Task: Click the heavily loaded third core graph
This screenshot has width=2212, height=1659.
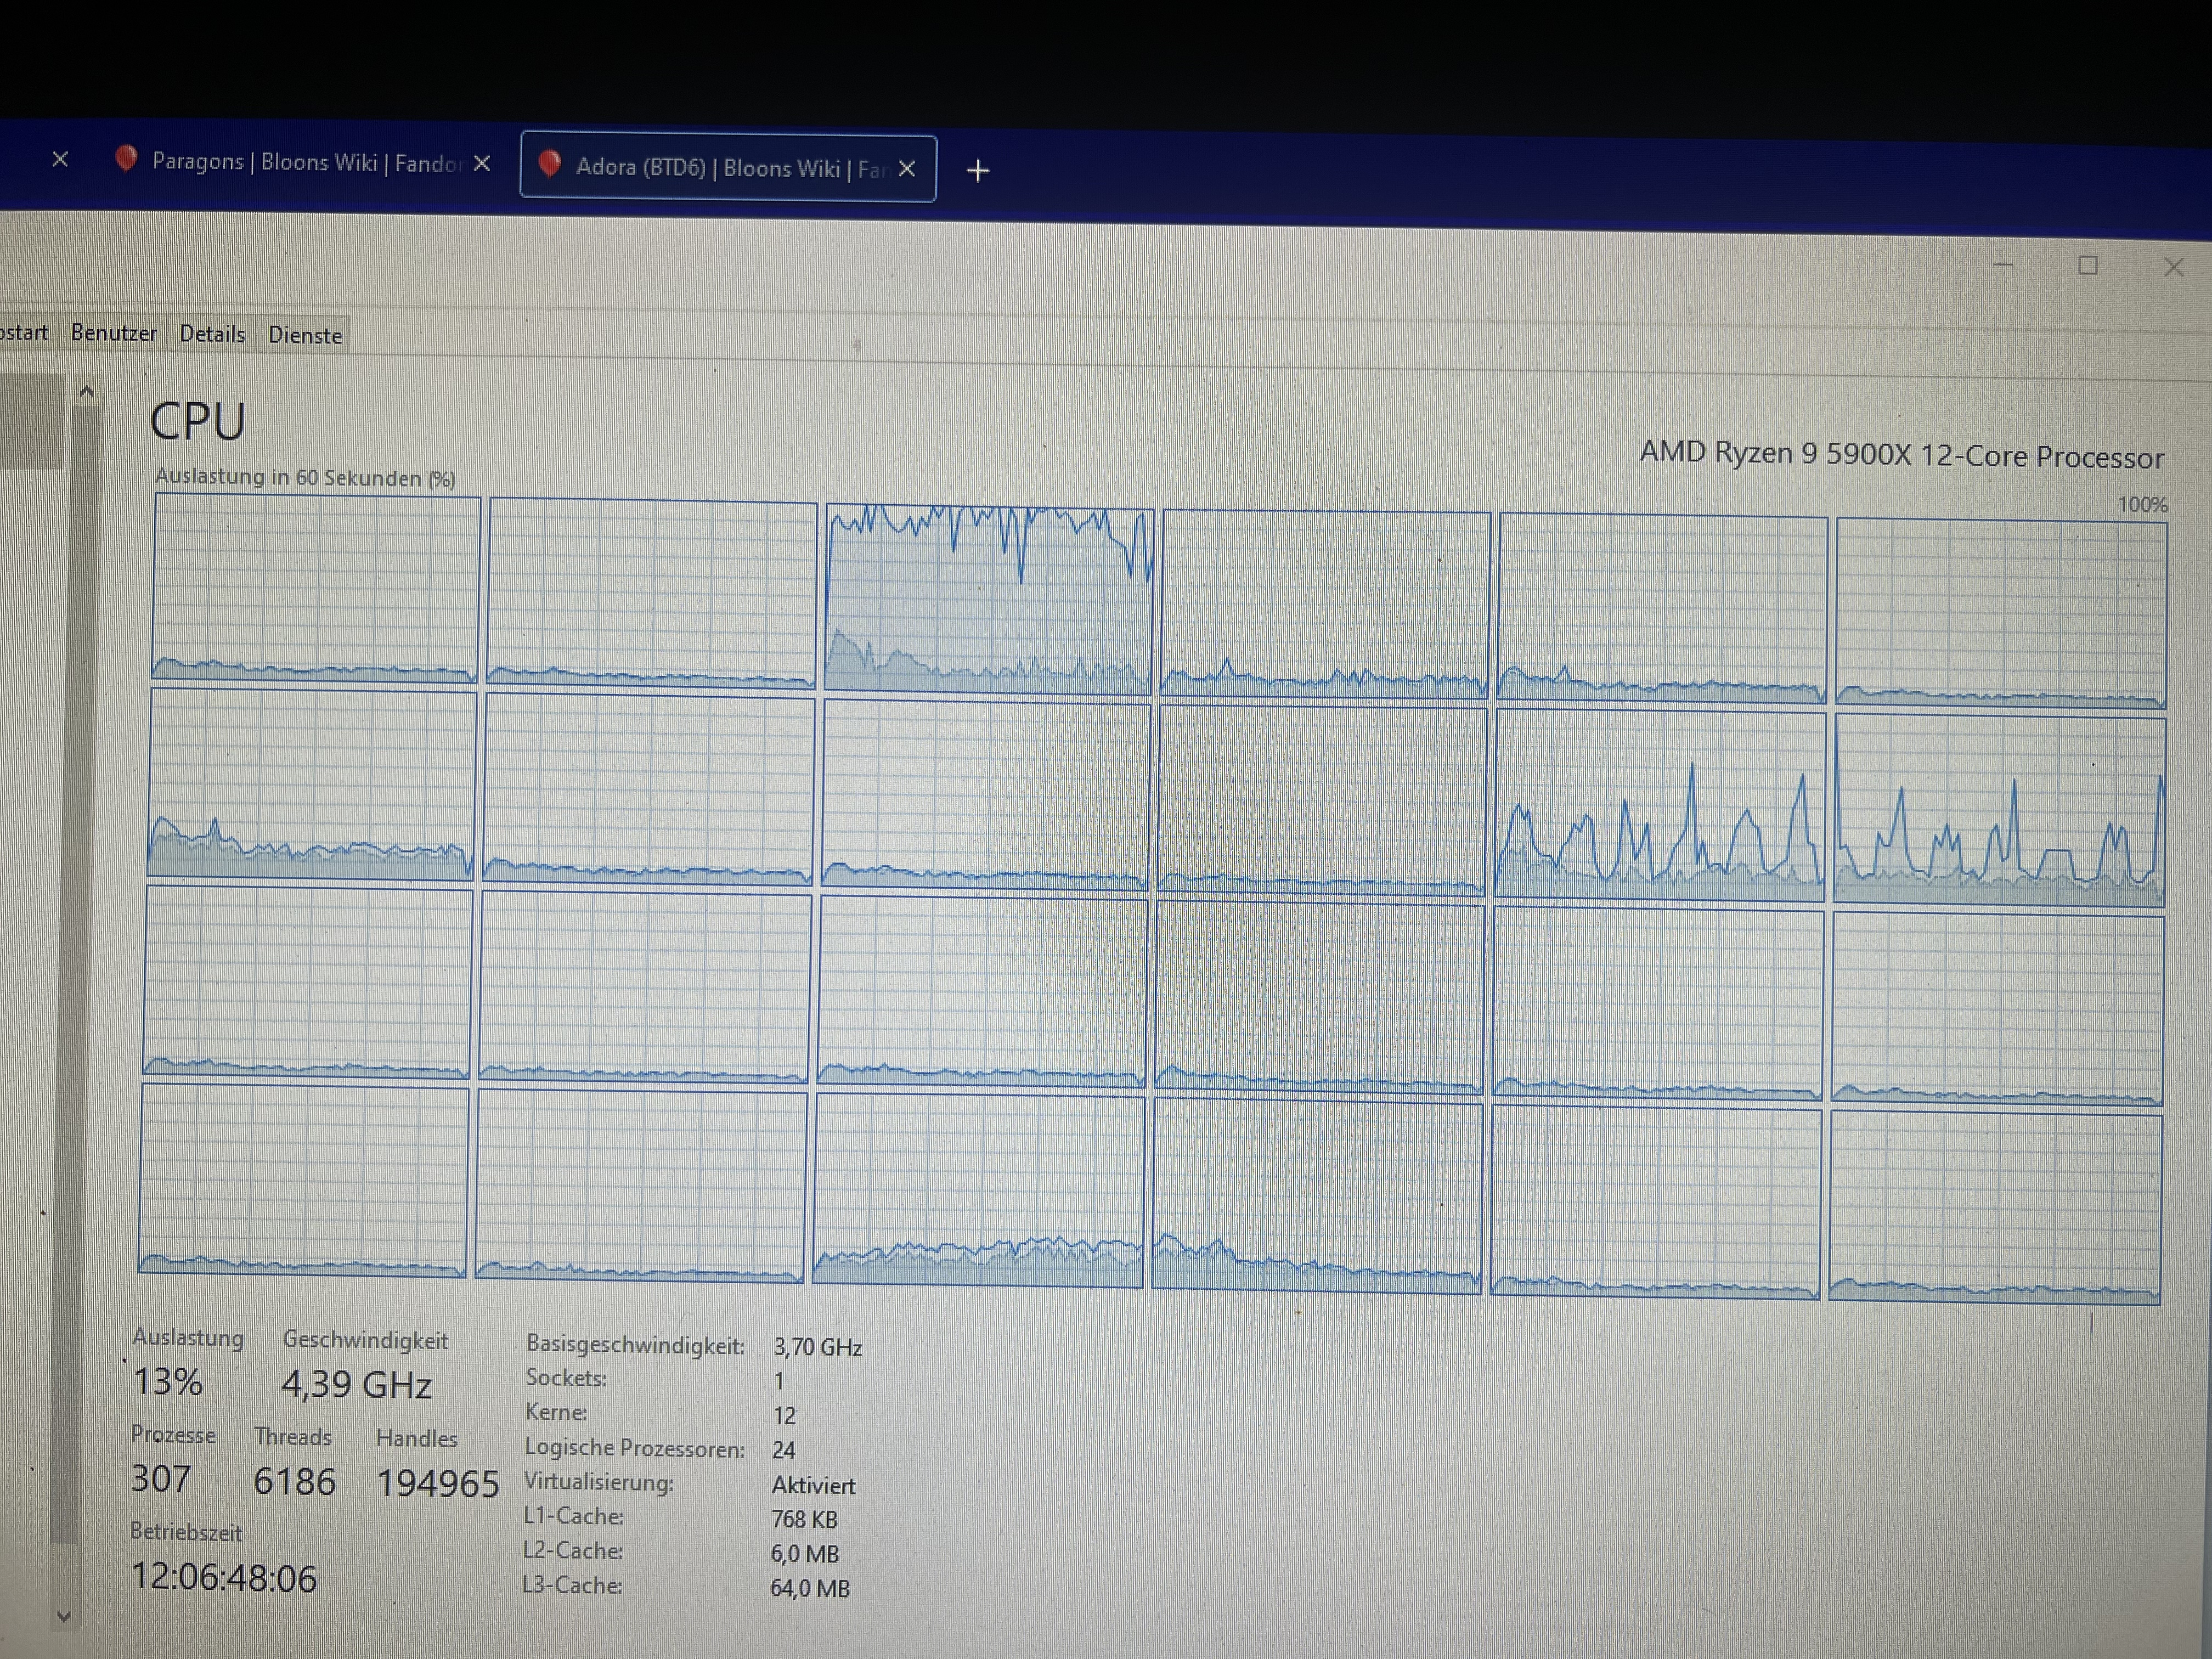Action: click(989, 600)
